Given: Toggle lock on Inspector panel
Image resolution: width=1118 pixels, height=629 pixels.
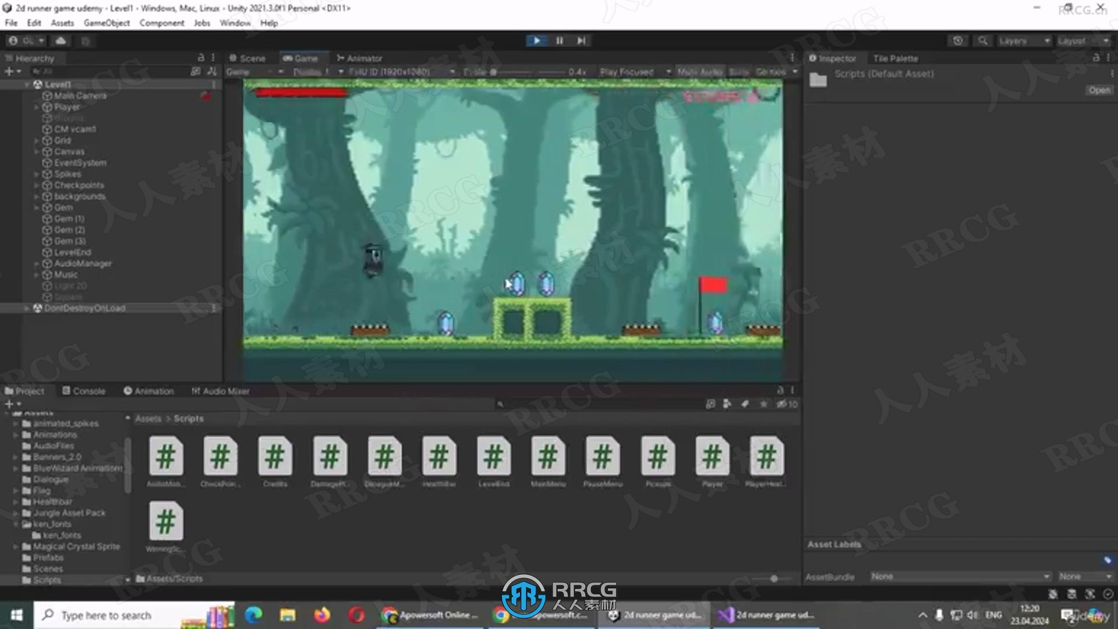Looking at the screenshot, I should pos(1096,58).
